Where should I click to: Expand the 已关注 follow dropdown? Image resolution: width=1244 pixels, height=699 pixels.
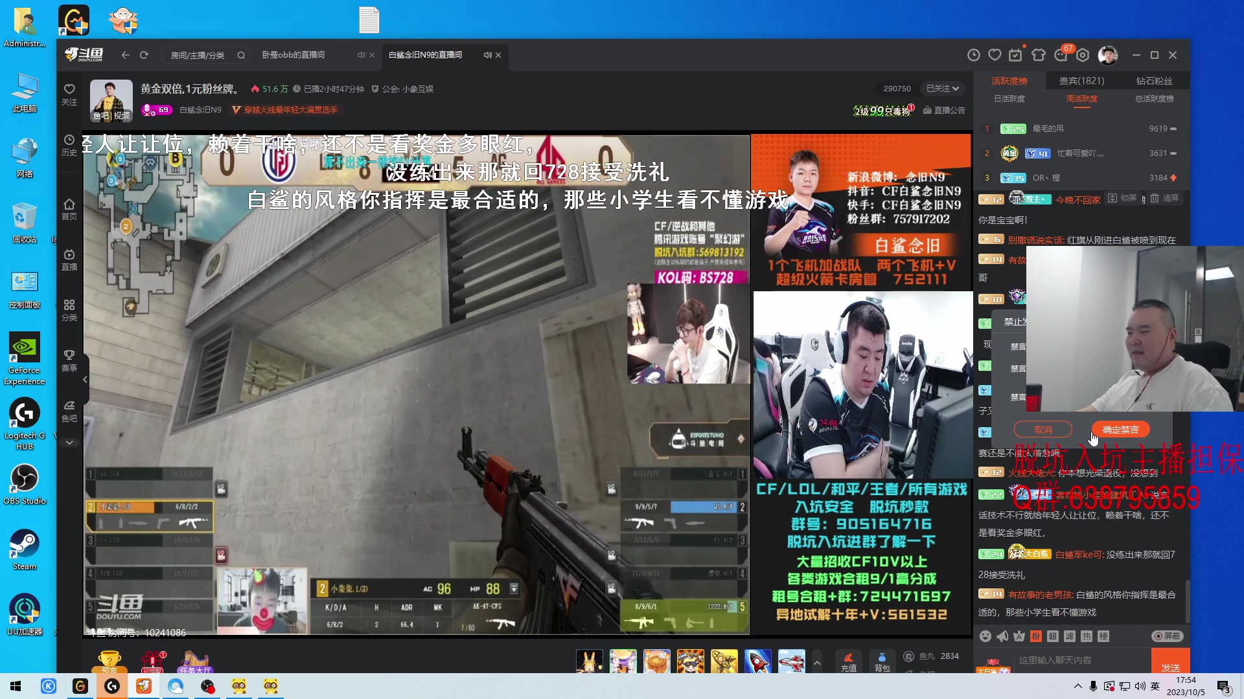pos(943,89)
